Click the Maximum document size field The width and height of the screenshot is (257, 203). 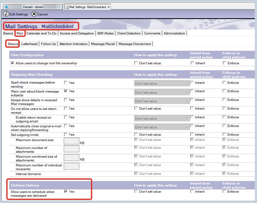pyautogui.click(x=71, y=141)
